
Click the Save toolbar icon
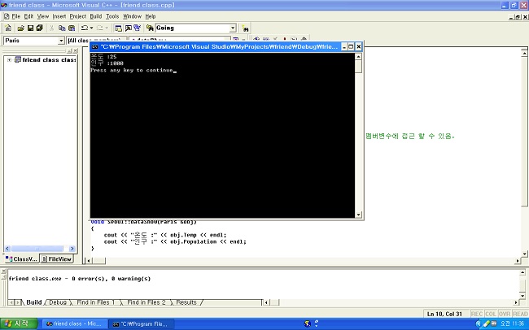tap(30, 28)
